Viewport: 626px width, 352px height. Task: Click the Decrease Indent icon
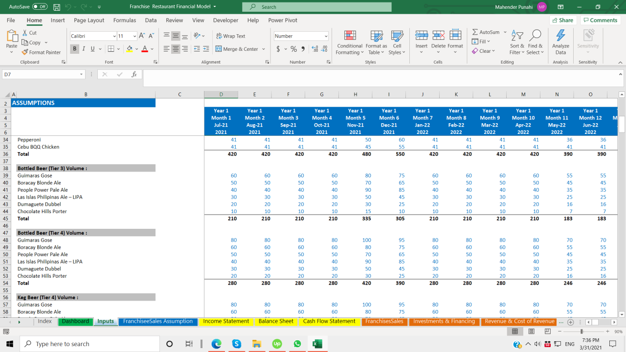click(197, 49)
